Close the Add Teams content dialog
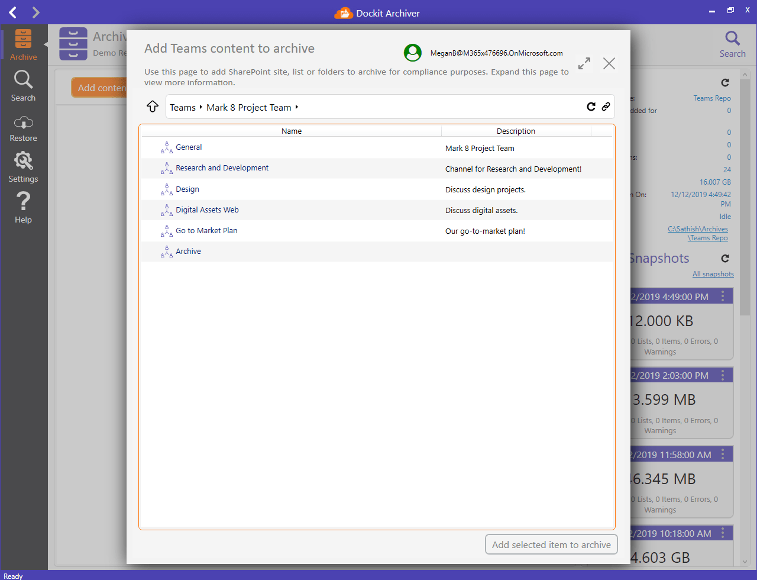This screenshot has height=580, width=757. [x=609, y=63]
